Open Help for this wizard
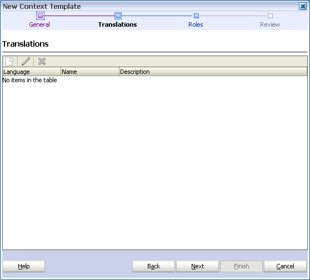 pos(24,266)
